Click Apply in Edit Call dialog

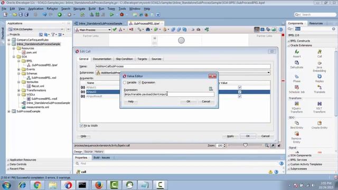230,136
